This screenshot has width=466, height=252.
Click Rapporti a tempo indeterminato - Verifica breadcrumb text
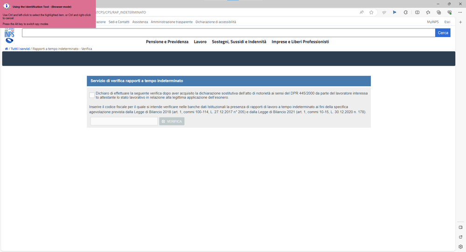(x=62, y=49)
